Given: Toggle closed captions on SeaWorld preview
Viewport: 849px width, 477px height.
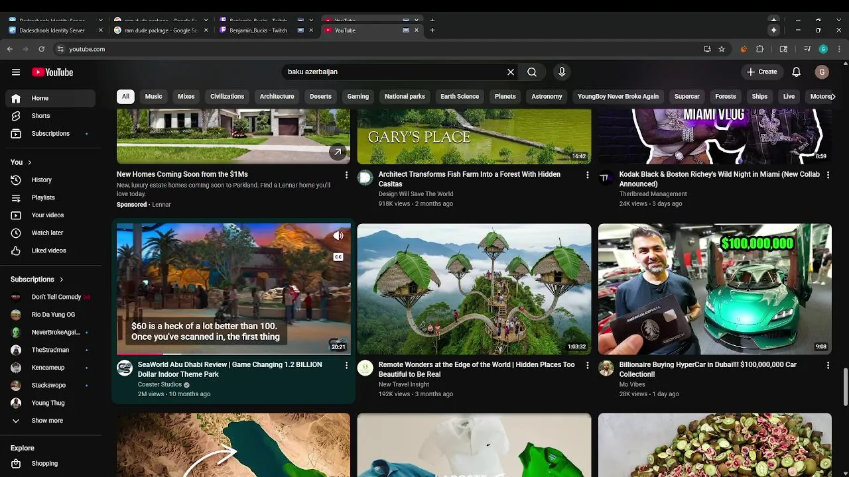Looking at the screenshot, I should point(338,257).
